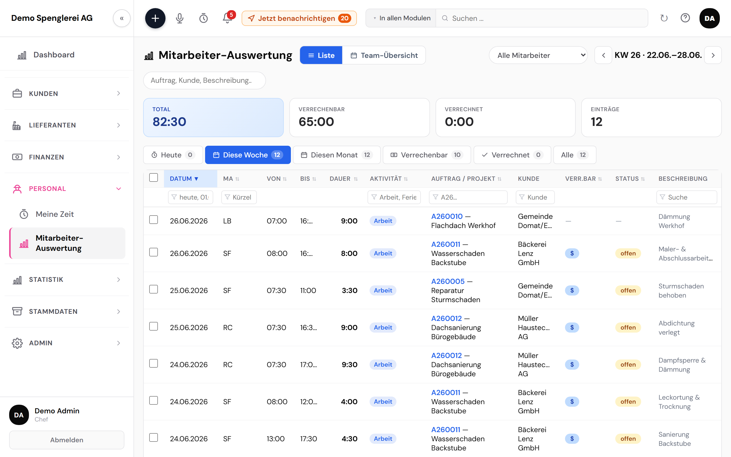This screenshot has height=457, width=731.
Task: Click the Kunden briefcase icon
Action: (17, 93)
